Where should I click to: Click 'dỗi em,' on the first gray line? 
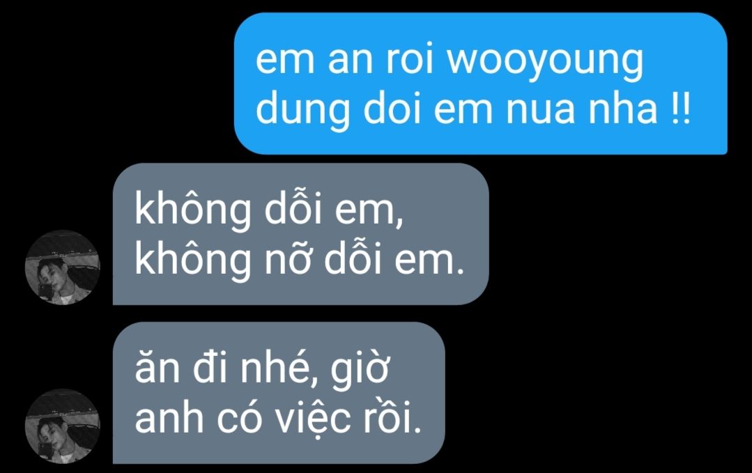(333, 210)
